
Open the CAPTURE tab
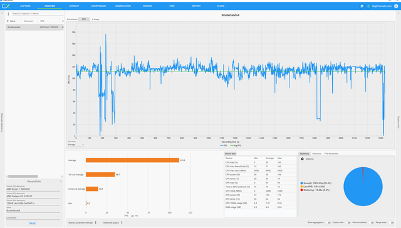25,6
